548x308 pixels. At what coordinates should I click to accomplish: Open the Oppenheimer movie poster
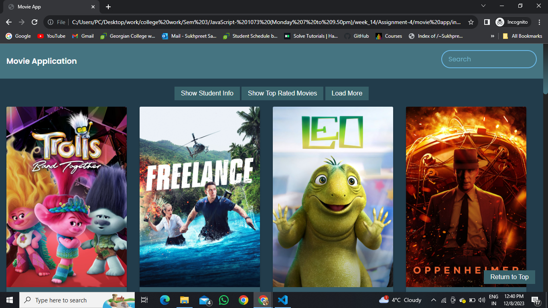[x=466, y=197]
